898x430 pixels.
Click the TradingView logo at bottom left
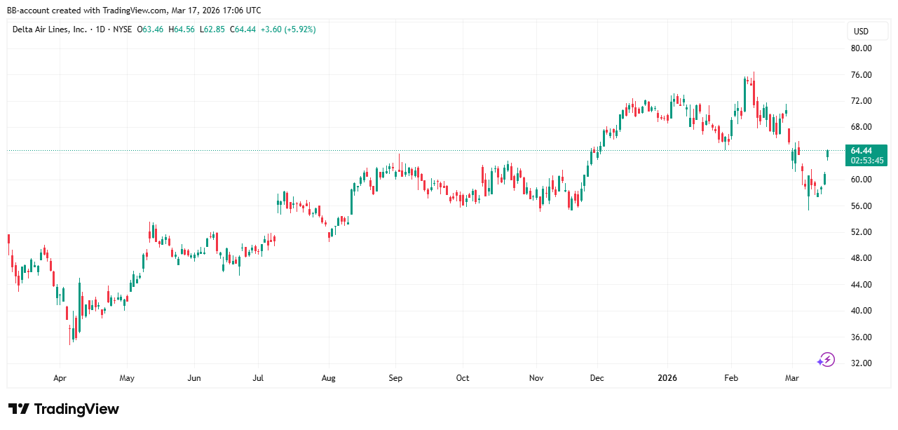[x=64, y=409]
